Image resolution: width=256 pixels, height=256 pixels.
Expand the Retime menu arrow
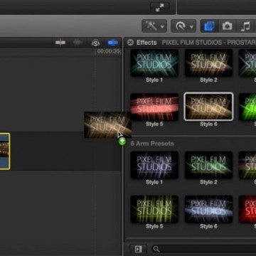pos(191,27)
